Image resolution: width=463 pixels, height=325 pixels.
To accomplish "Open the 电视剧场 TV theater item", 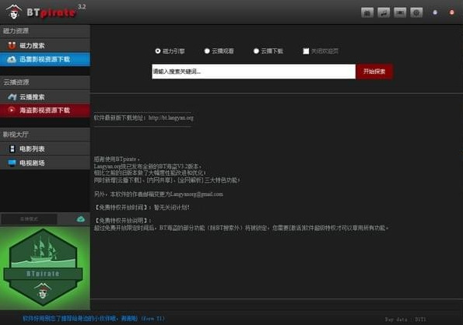I will pyautogui.click(x=45, y=162).
